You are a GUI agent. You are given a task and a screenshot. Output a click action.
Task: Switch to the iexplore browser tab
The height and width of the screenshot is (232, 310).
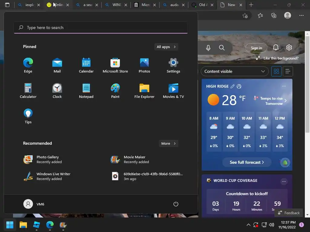pyautogui.click(x=27, y=5)
